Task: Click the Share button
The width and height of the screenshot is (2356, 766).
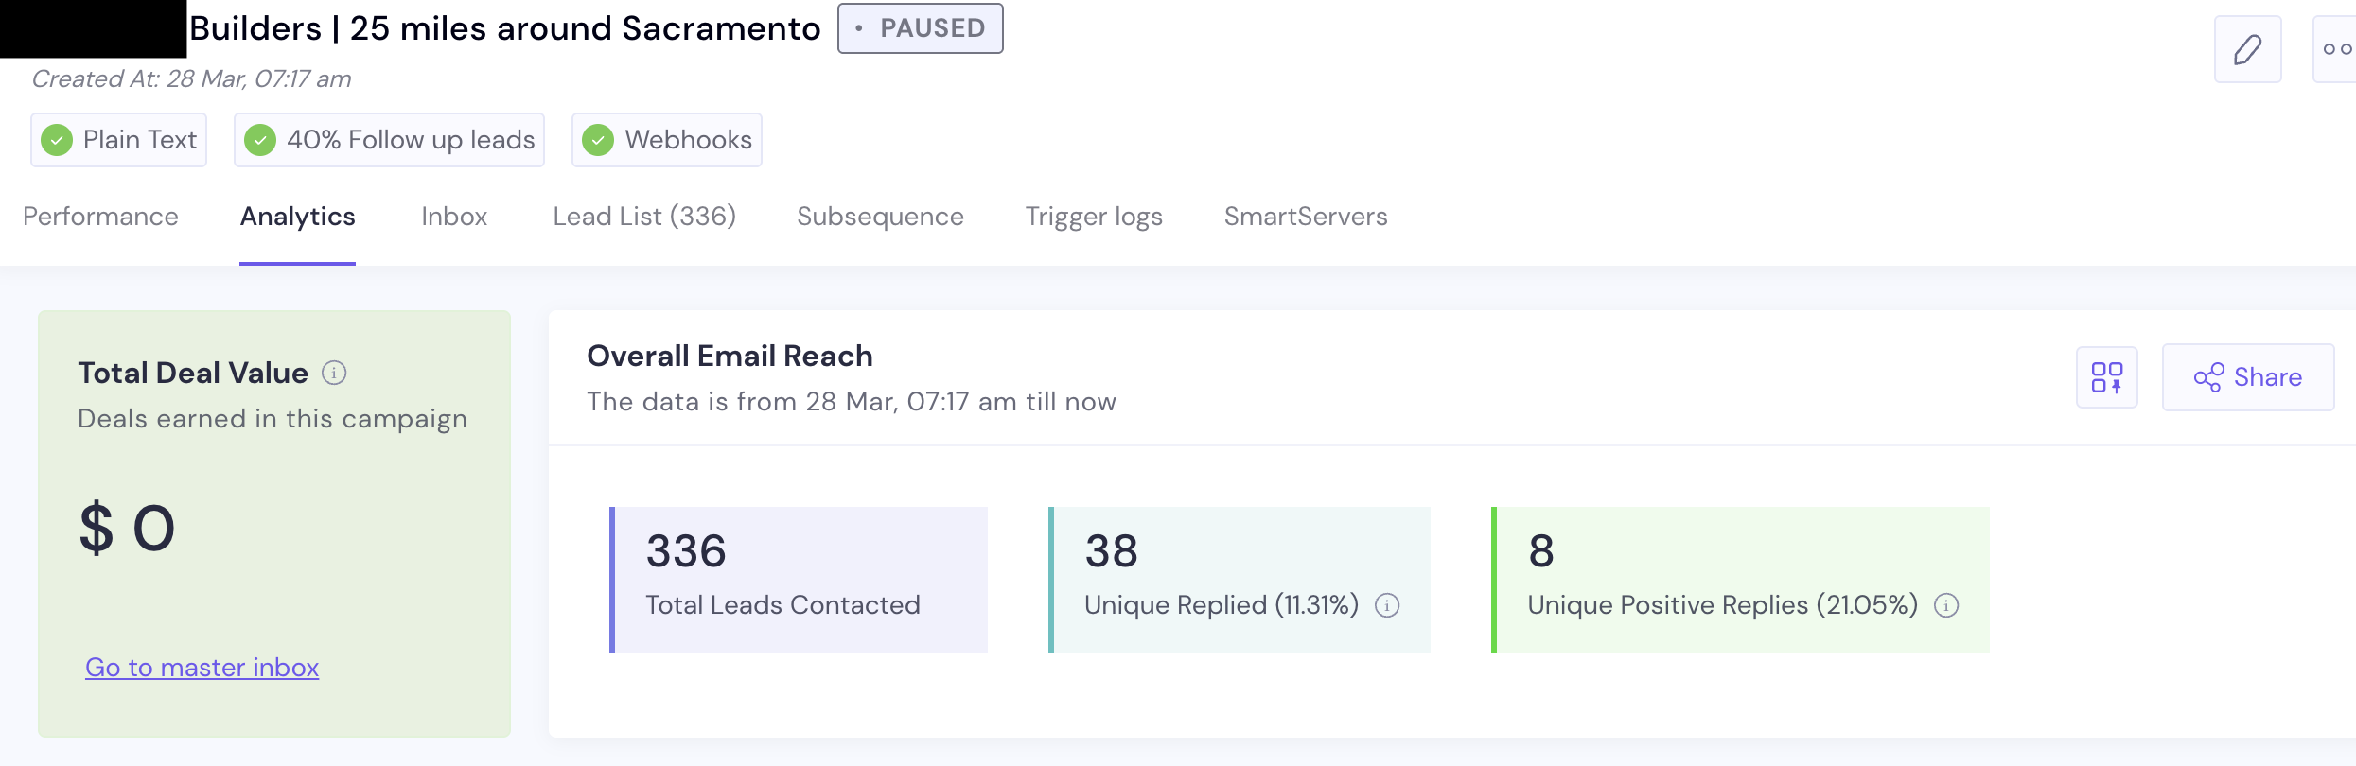Action: coord(2247,377)
